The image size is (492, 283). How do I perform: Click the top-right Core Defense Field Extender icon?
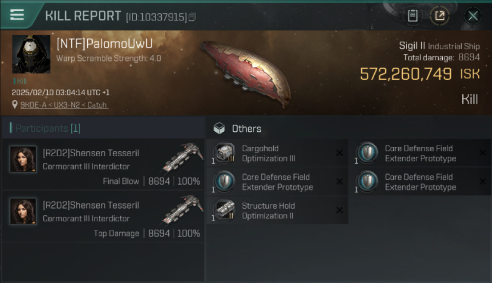pos(367,153)
